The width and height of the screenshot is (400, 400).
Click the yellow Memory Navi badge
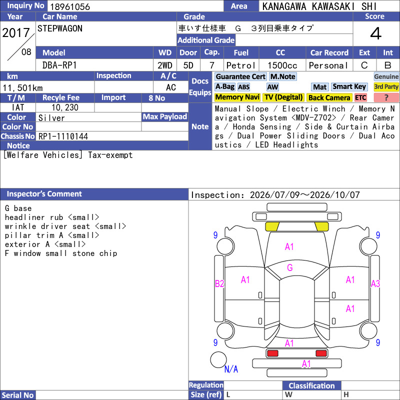click(237, 97)
